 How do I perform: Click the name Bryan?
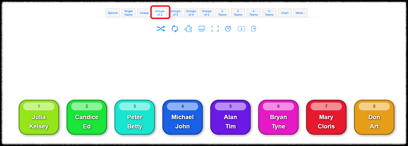coord(278,117)
